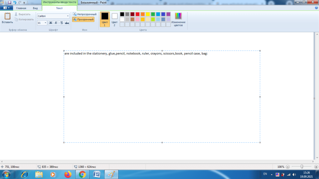Screen dimensions: 319x179
Task: Open the blue Paint file menu button
Action: [6, 8]
